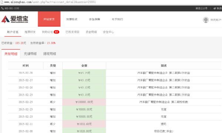Click the 减少 type in 2015-02-11 row
The height and width of the screenshot is (133, 222).
coord(53,124)
